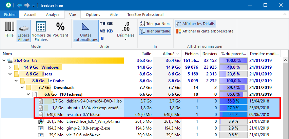Open the Fichier menu
The image size is (289, 139).
click(x=10, y=15)
